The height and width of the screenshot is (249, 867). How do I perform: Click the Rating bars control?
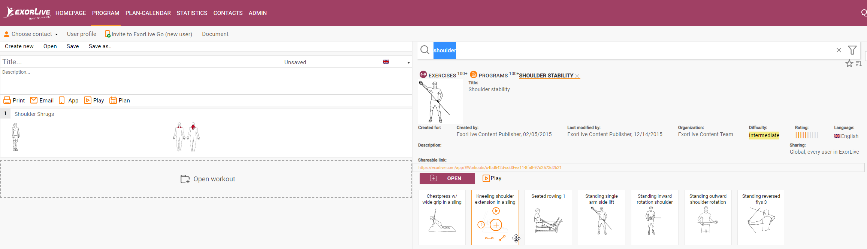coord(807,135)
